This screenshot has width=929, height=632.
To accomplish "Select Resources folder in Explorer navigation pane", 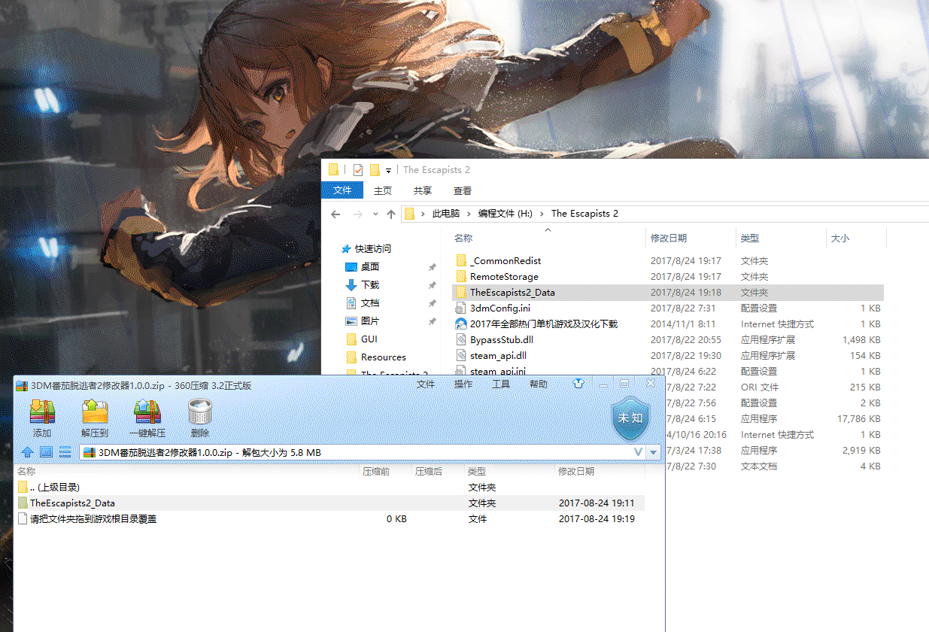I will 384,357.
